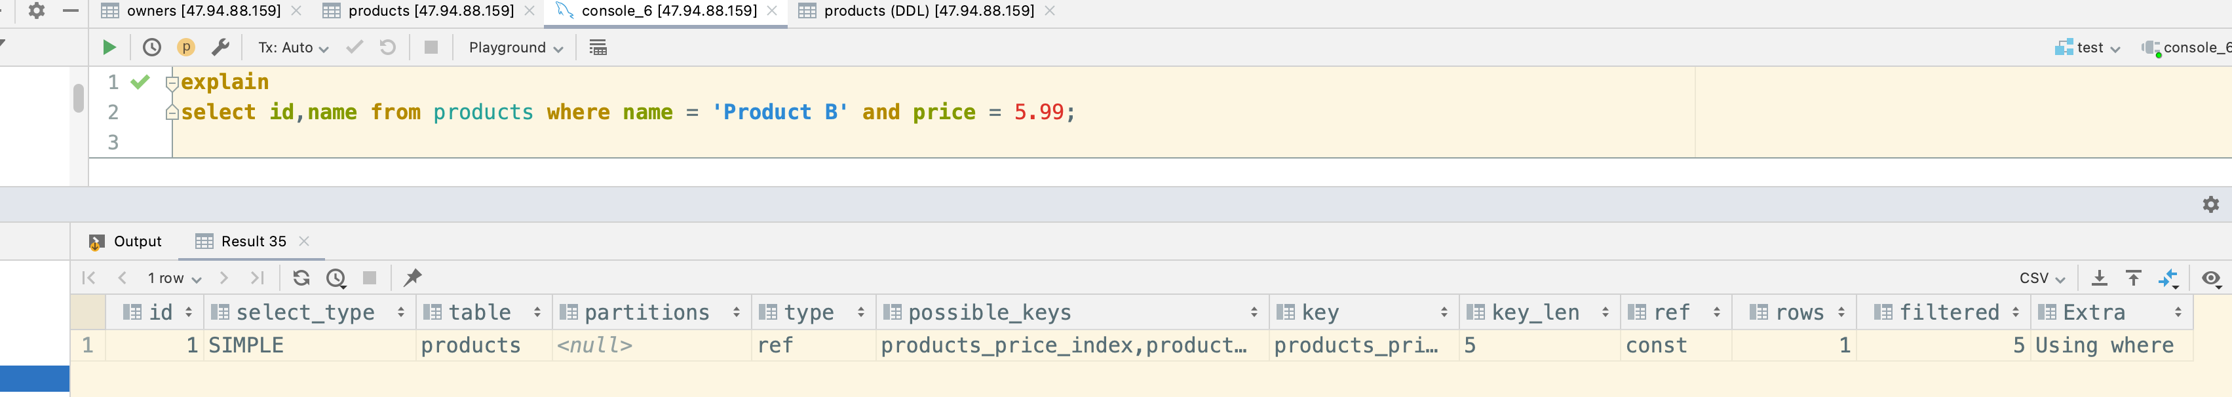Toggle the Pin Tab icon for results
This screenshot has height=397, width=2232.
[412, 278]
